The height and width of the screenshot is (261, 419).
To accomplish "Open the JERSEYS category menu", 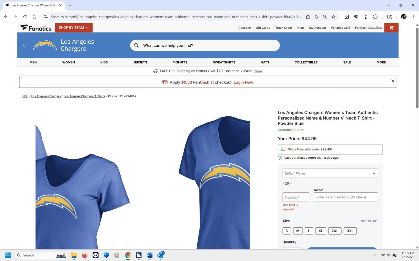I will [x=140, y=62].
